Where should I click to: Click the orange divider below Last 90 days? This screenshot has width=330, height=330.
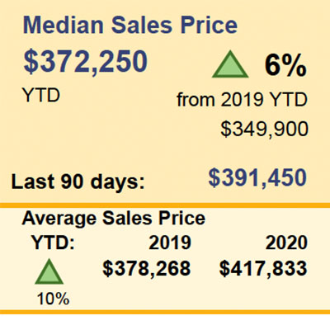(165, 205)
